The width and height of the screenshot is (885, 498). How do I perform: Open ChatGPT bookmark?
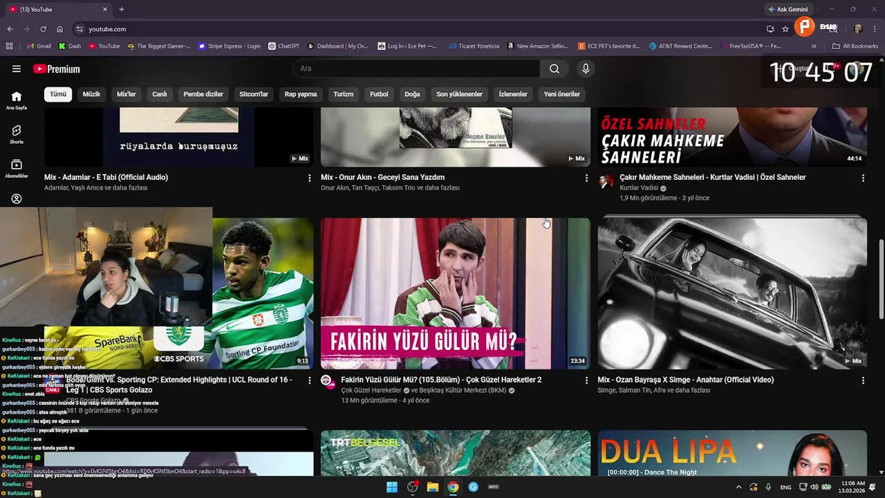[284, 46]
